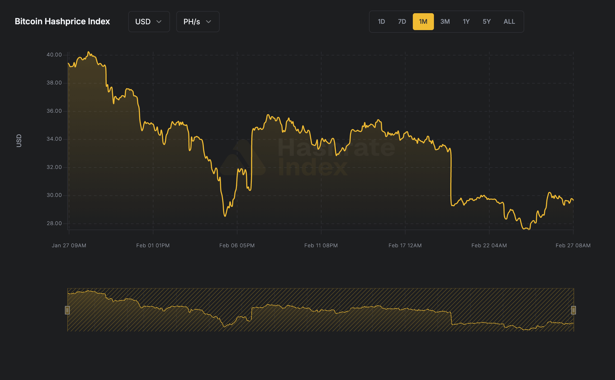
Task: Open the USD currency dropdown
Action: [149, 22]
